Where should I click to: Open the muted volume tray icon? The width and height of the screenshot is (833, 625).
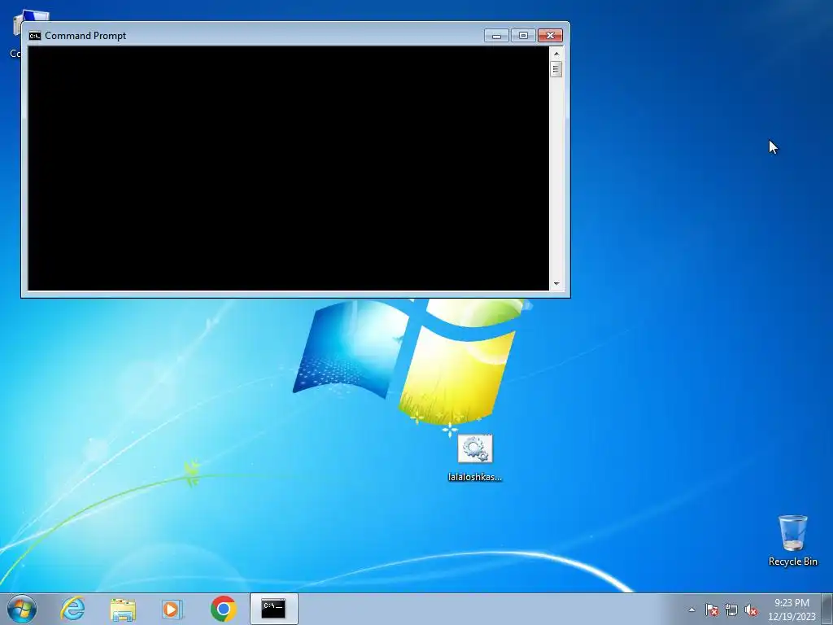[751, 610]
